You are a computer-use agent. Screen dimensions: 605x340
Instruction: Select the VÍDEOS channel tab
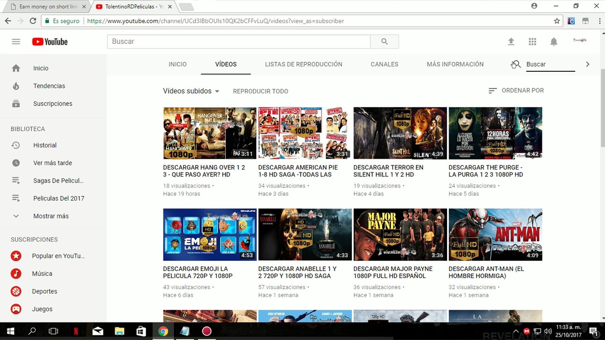[x=226, y=64]
